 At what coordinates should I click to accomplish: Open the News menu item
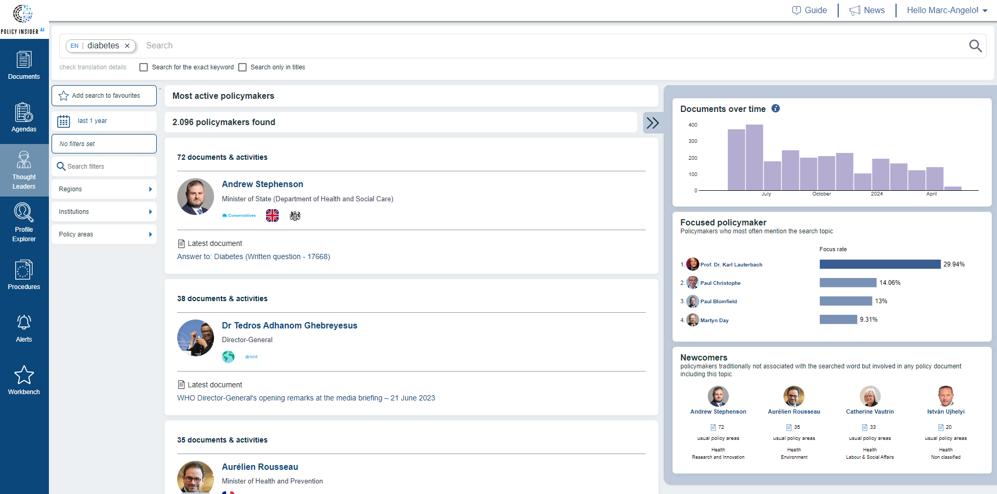[x=867, y=10]
